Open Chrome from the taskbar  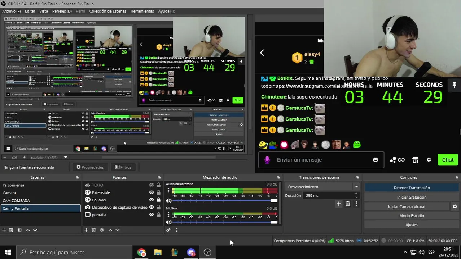click(x=141, y=252)
